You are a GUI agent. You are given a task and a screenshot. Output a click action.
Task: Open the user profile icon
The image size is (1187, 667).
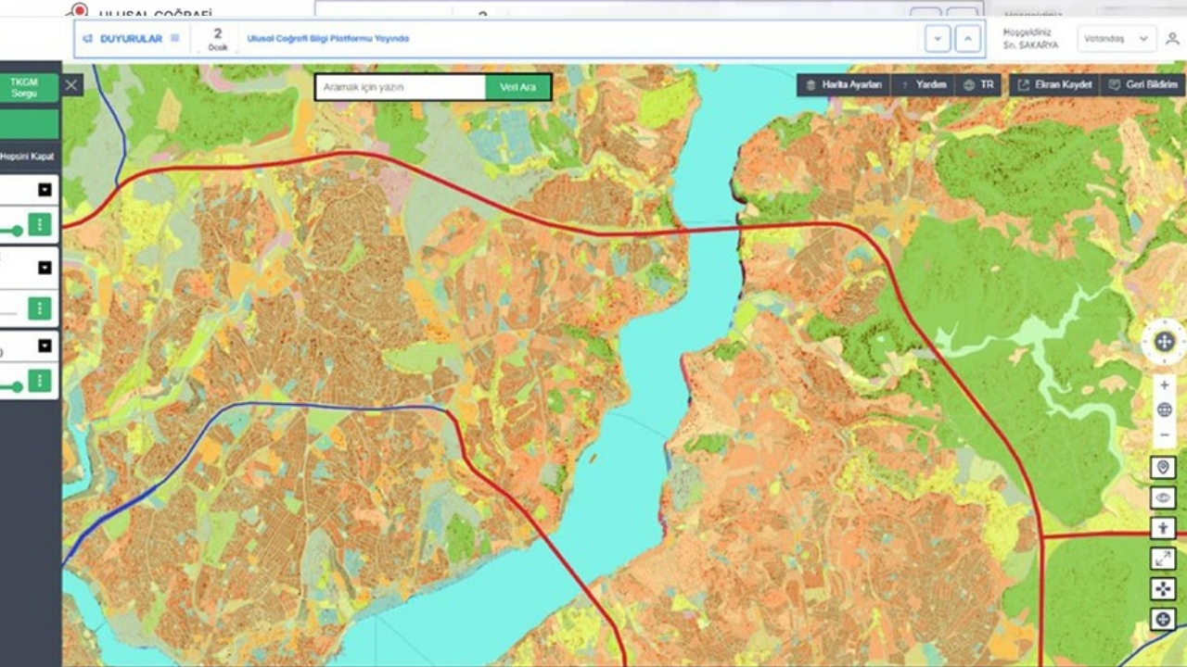(x=1172, y=39)
